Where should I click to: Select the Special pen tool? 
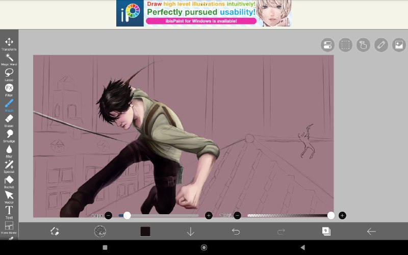(x=9, y=167)
